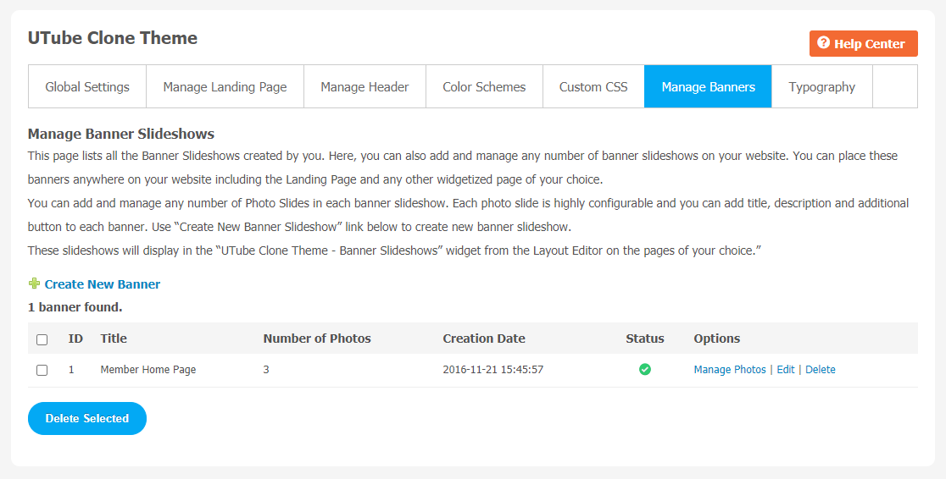Screen dimensions: 946x479
Task: Select the Manage Banners tab
Action: (708, 87)
